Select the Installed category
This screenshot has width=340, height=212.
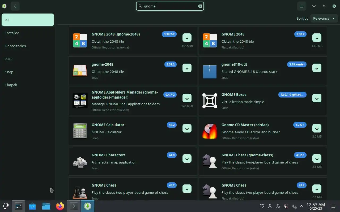coord(28,33)
